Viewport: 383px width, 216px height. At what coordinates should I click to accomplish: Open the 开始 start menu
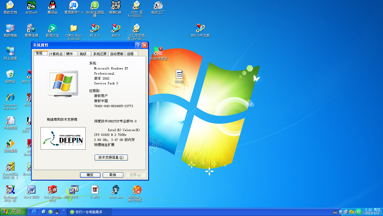click(x=13, y=212)
